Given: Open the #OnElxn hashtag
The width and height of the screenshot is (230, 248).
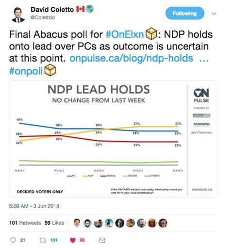Looking at the screenshot, I should (125, 34).
